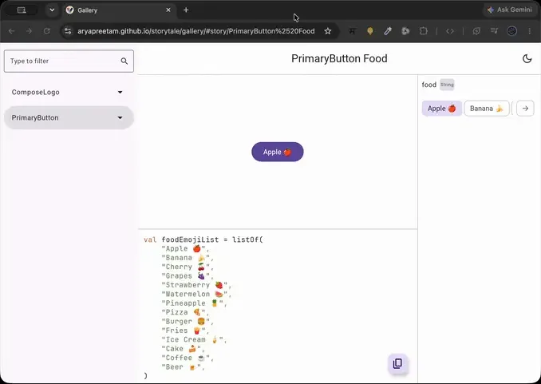Expand the PrimaryButton story group arrow
Image resolution: width=541 pixels, height=384 pixels.
120,118
